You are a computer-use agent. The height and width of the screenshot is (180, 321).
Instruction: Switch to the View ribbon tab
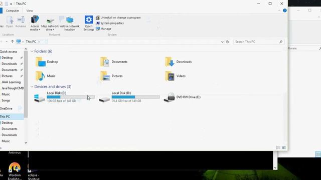pos(30,10)
